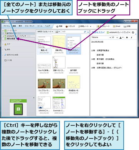Expand the 属性 section

(x=3, y=49)
